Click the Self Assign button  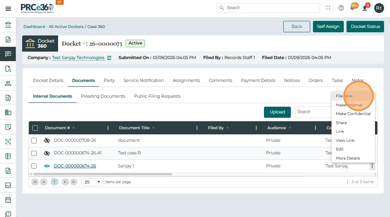tap(328, 26)
